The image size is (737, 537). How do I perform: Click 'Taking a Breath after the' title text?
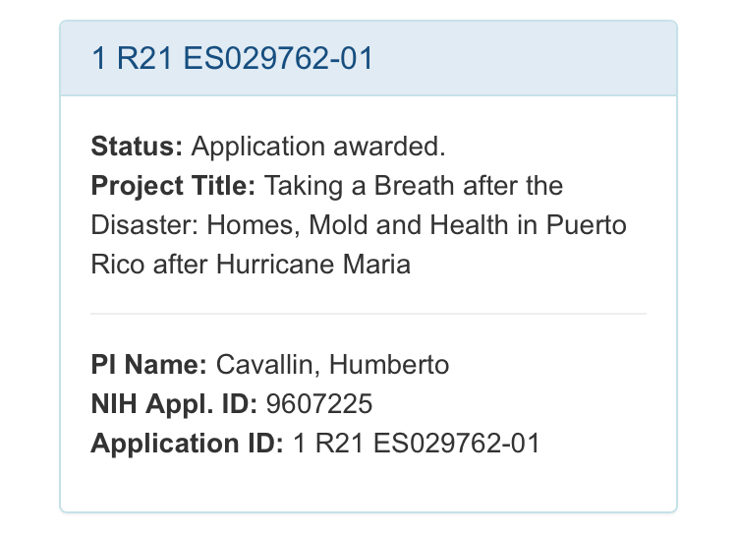[x=414, y=186]
